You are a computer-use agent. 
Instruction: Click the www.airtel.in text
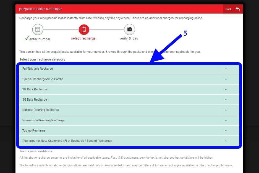pos(115,165)
